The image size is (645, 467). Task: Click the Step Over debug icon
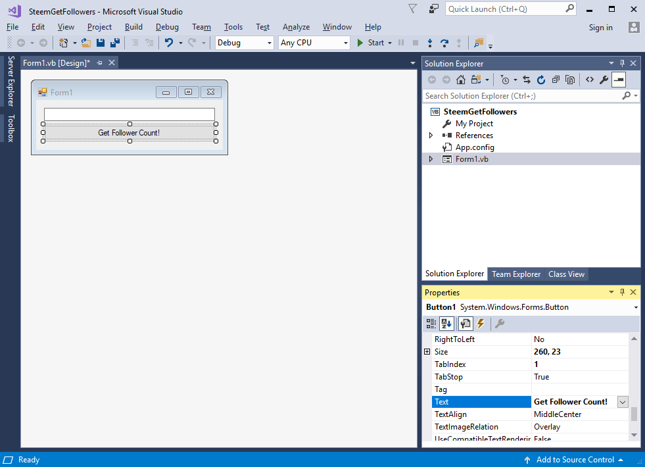point(444,42)
